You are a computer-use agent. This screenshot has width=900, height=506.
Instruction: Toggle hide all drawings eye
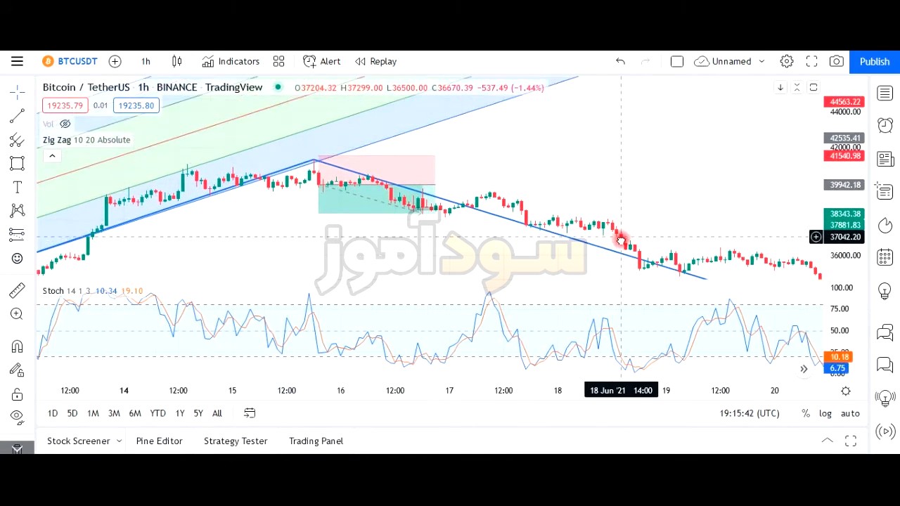pos(18,417)
